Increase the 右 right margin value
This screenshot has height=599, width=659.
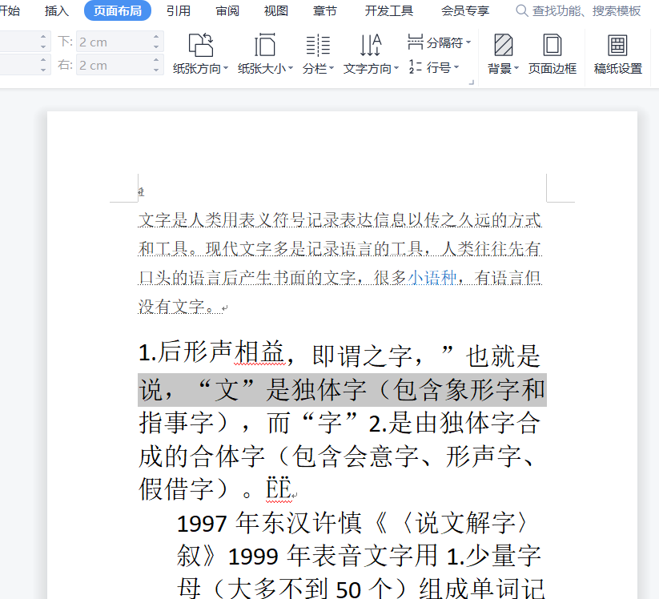click(x=156, y=60)
